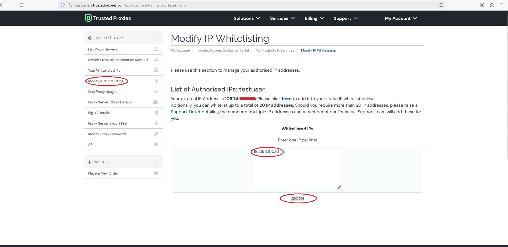This screenshot has height=247, width=508.
Task: Open Switch Proxy Authentication Method
Action: coord(123,60)
